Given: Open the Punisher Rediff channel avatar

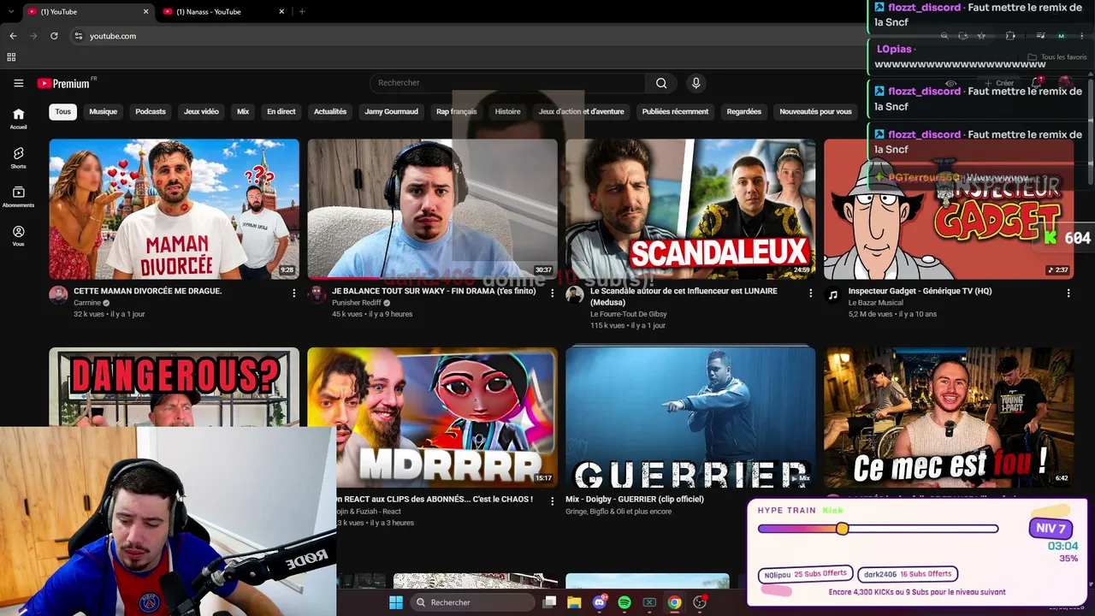Looking at the screenshot, I should [317, 295].
